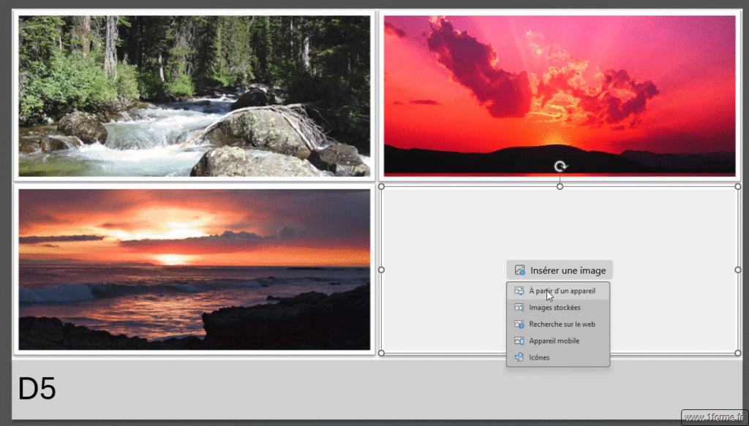Select "Images stockées" in the insert menu
This screenshot has width=749, height=426.
coord(554,307)
